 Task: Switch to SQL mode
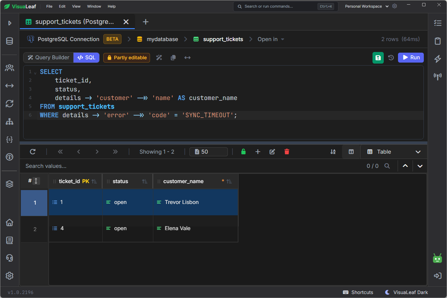pos(86,58)
